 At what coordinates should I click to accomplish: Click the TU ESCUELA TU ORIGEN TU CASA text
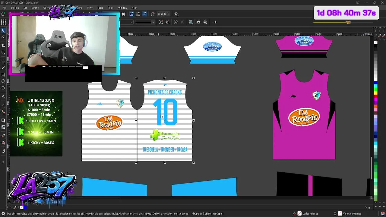point(165,149)
